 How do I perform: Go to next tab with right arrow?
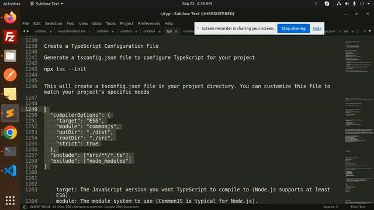[28, 31]
